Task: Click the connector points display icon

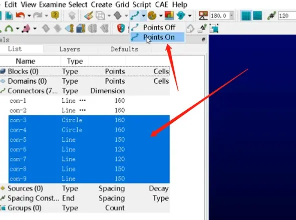Action: [x=135, y=16]
